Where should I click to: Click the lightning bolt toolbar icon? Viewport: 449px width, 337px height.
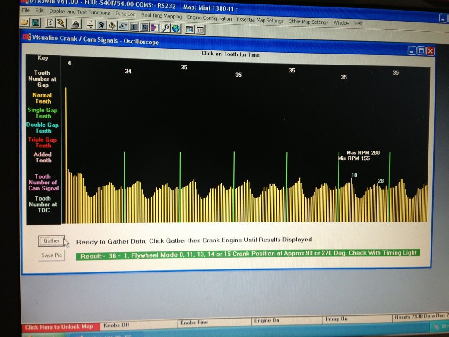pos(61,23)
